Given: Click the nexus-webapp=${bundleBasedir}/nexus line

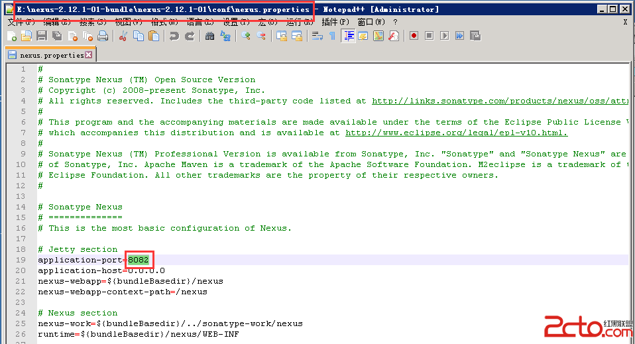Looking at the screenshot, I should coord(131,281).
